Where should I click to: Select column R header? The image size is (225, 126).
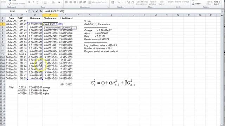coord(211,15)
